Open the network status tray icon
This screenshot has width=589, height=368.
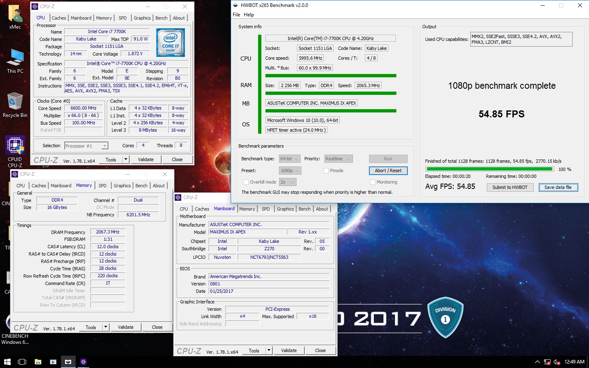pyautogui.click(x=547, y=362)
